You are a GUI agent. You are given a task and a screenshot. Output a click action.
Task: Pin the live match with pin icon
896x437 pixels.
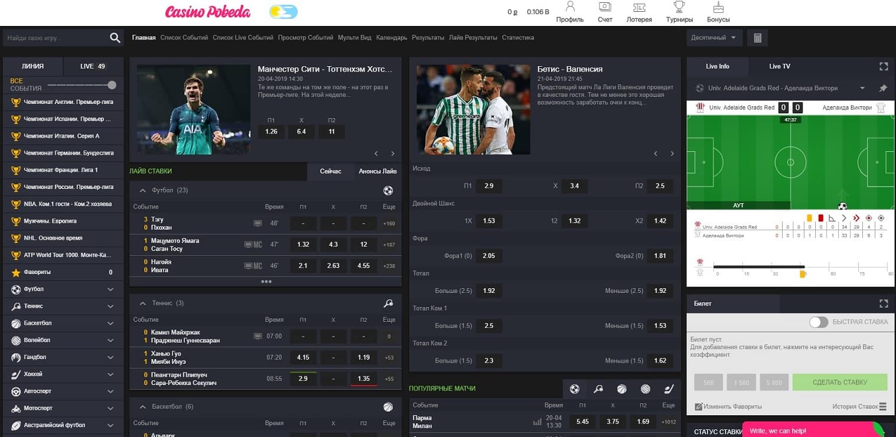click(x=883, y=88)
